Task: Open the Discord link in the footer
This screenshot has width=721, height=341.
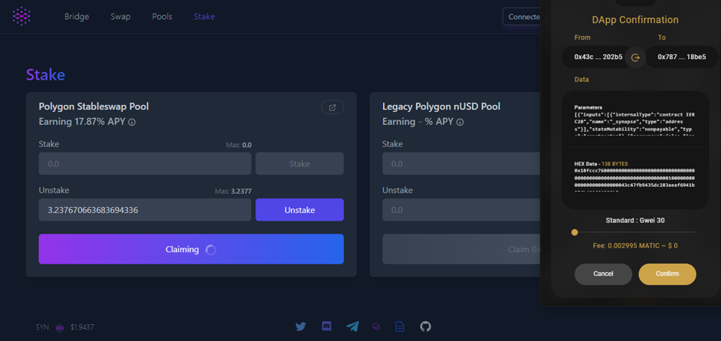Action: 326,326
